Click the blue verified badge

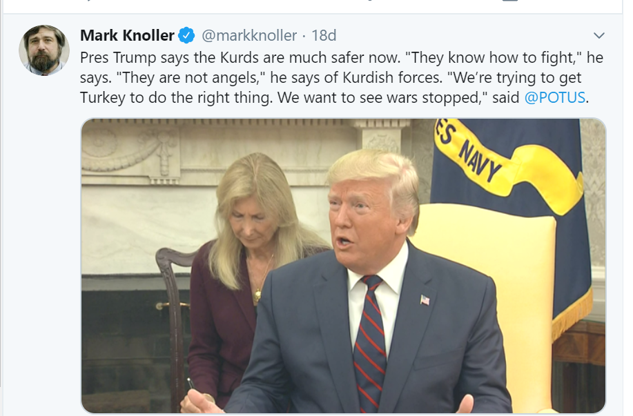[x=186, y=35]
